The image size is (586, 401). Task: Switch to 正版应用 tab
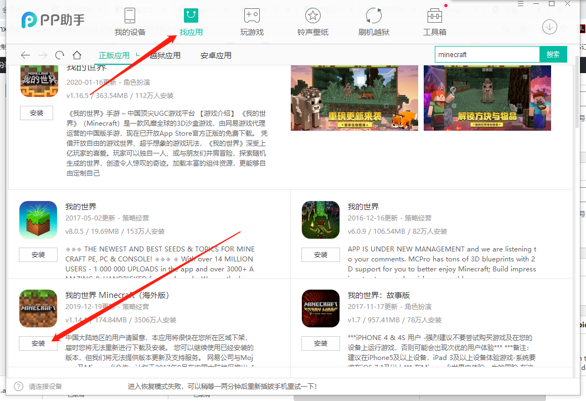click(114, 56)
